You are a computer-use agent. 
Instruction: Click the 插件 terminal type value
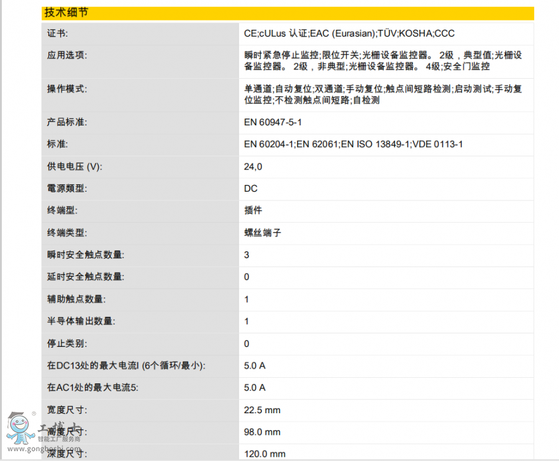click(253, 210)
